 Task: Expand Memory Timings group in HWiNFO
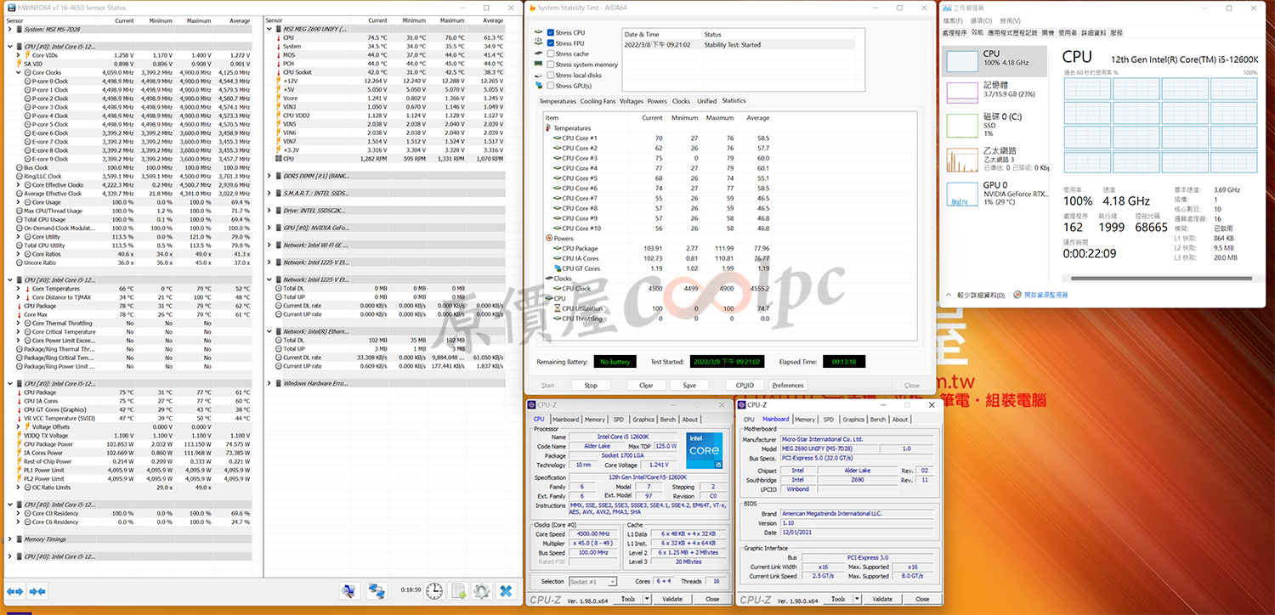[x=9, y=539]
